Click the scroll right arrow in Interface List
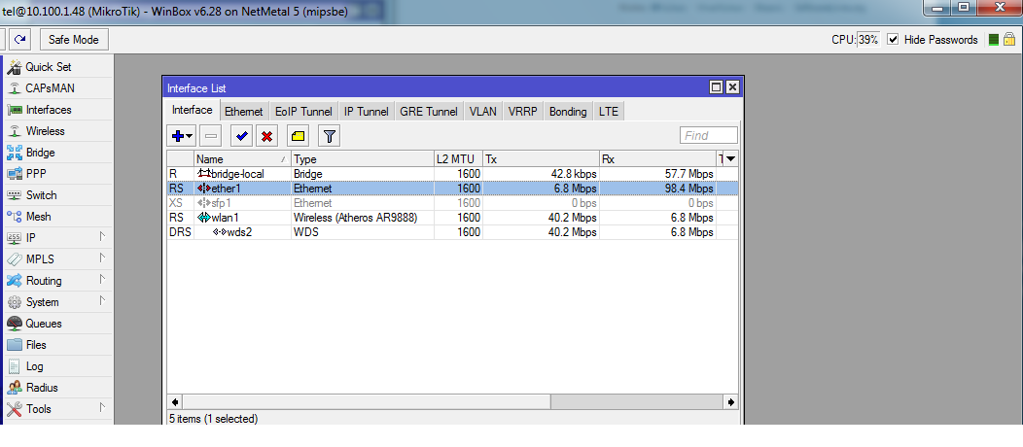The width and height of the screenshot is (1023, 447). click(731, 402)
